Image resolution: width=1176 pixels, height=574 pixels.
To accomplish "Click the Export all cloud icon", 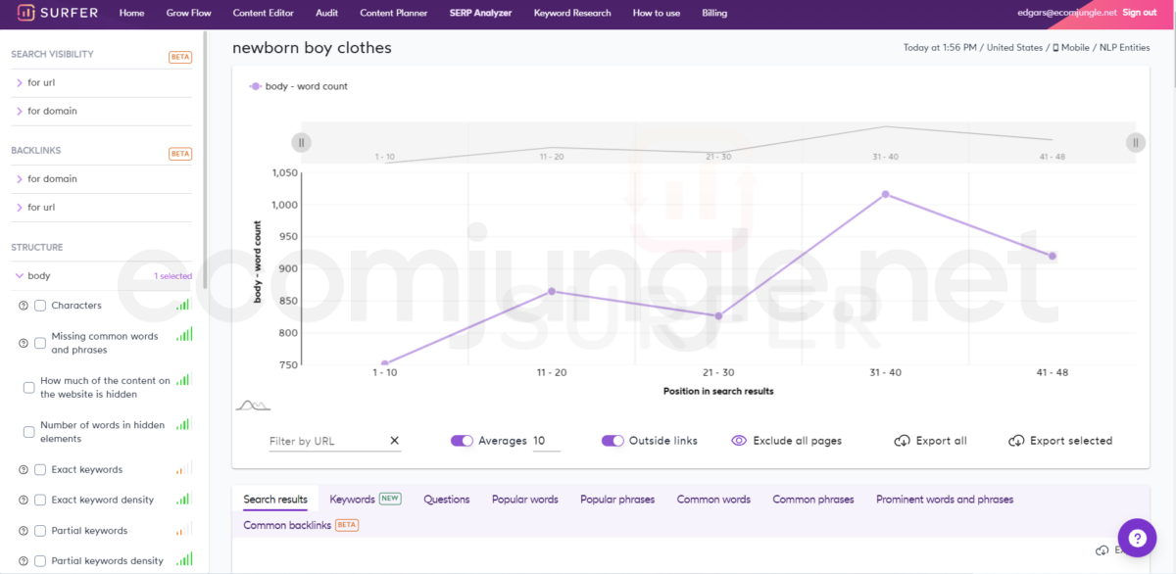I will click(x=902, y=441).
